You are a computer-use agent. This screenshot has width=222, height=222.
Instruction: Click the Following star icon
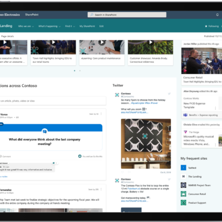pyautogui.click(x=206, y=26)
